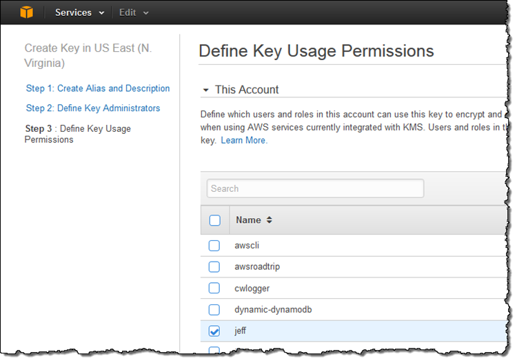This screenshot has height=361, width=517.
Task: Select Step 3: Define Key Usage Permissions
Action: (x=77, y=134)
